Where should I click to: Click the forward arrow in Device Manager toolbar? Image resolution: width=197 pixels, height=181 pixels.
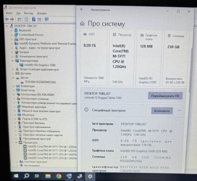point(12,19)
